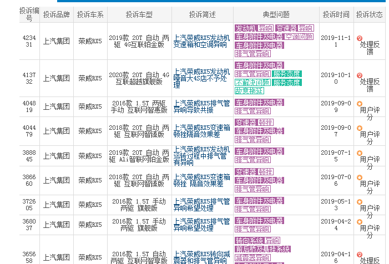The height and width of the screenshot is (264, 389).
Task: Click the red 处理反馈 status icon for complaint 423431
Action: coord(359,38)
